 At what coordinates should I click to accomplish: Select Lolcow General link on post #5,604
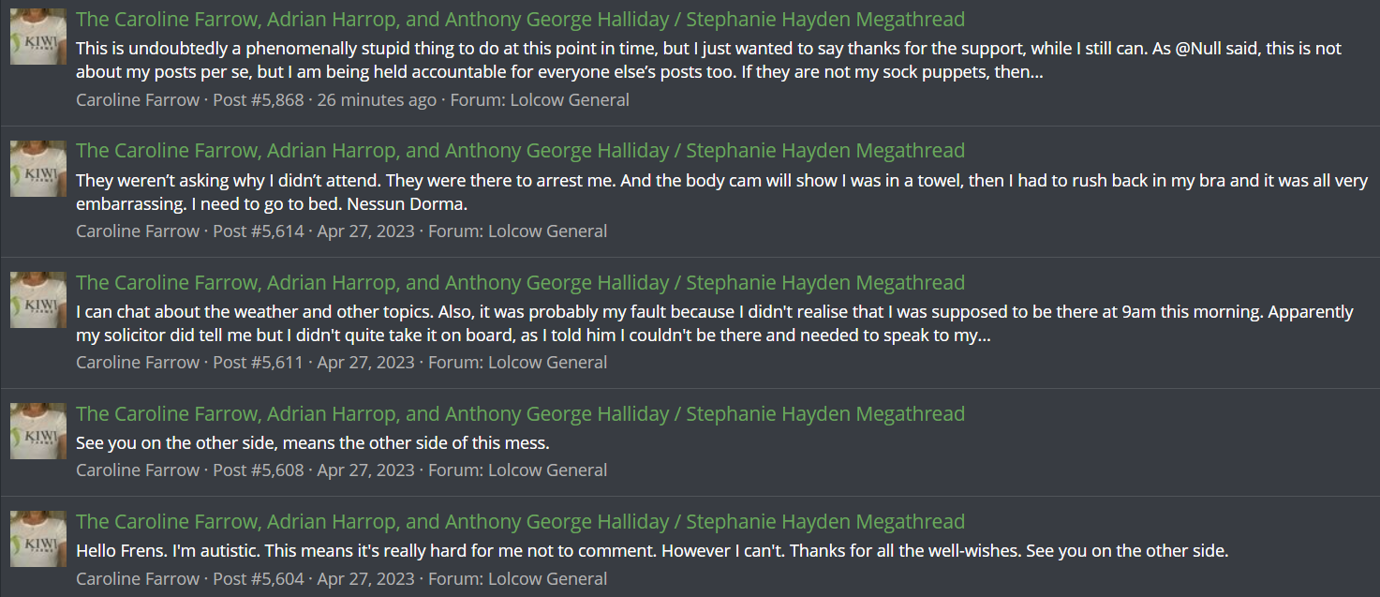pyautogui.click(x=547, y=578)
